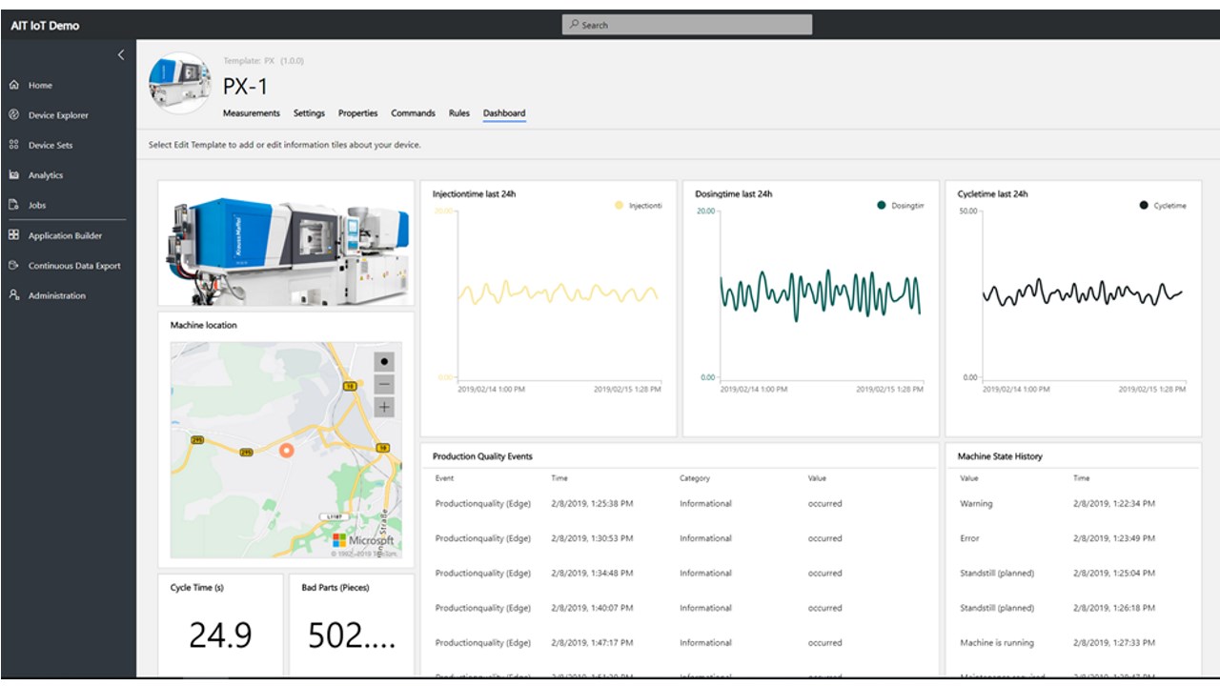
Task: Switch to the Rules tab
Action: 459,113
